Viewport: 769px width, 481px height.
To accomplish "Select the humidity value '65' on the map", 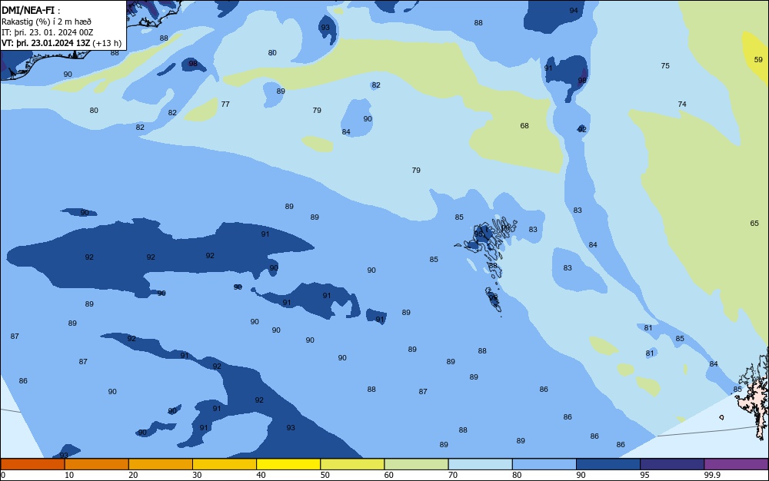I will click(x=754, y=223).
